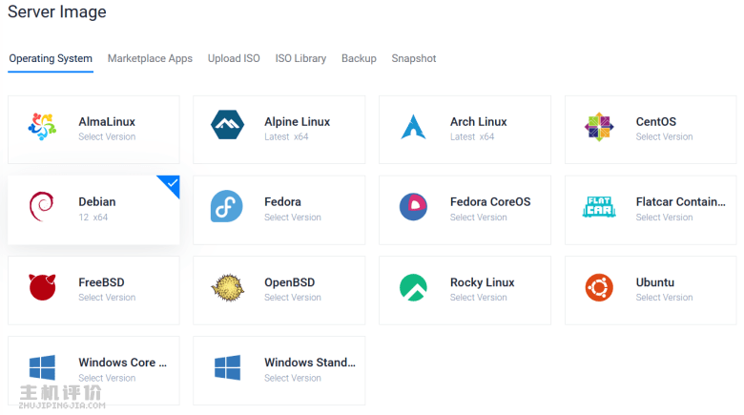Open Windows Standard Select Version dropdown

(293, 378)
